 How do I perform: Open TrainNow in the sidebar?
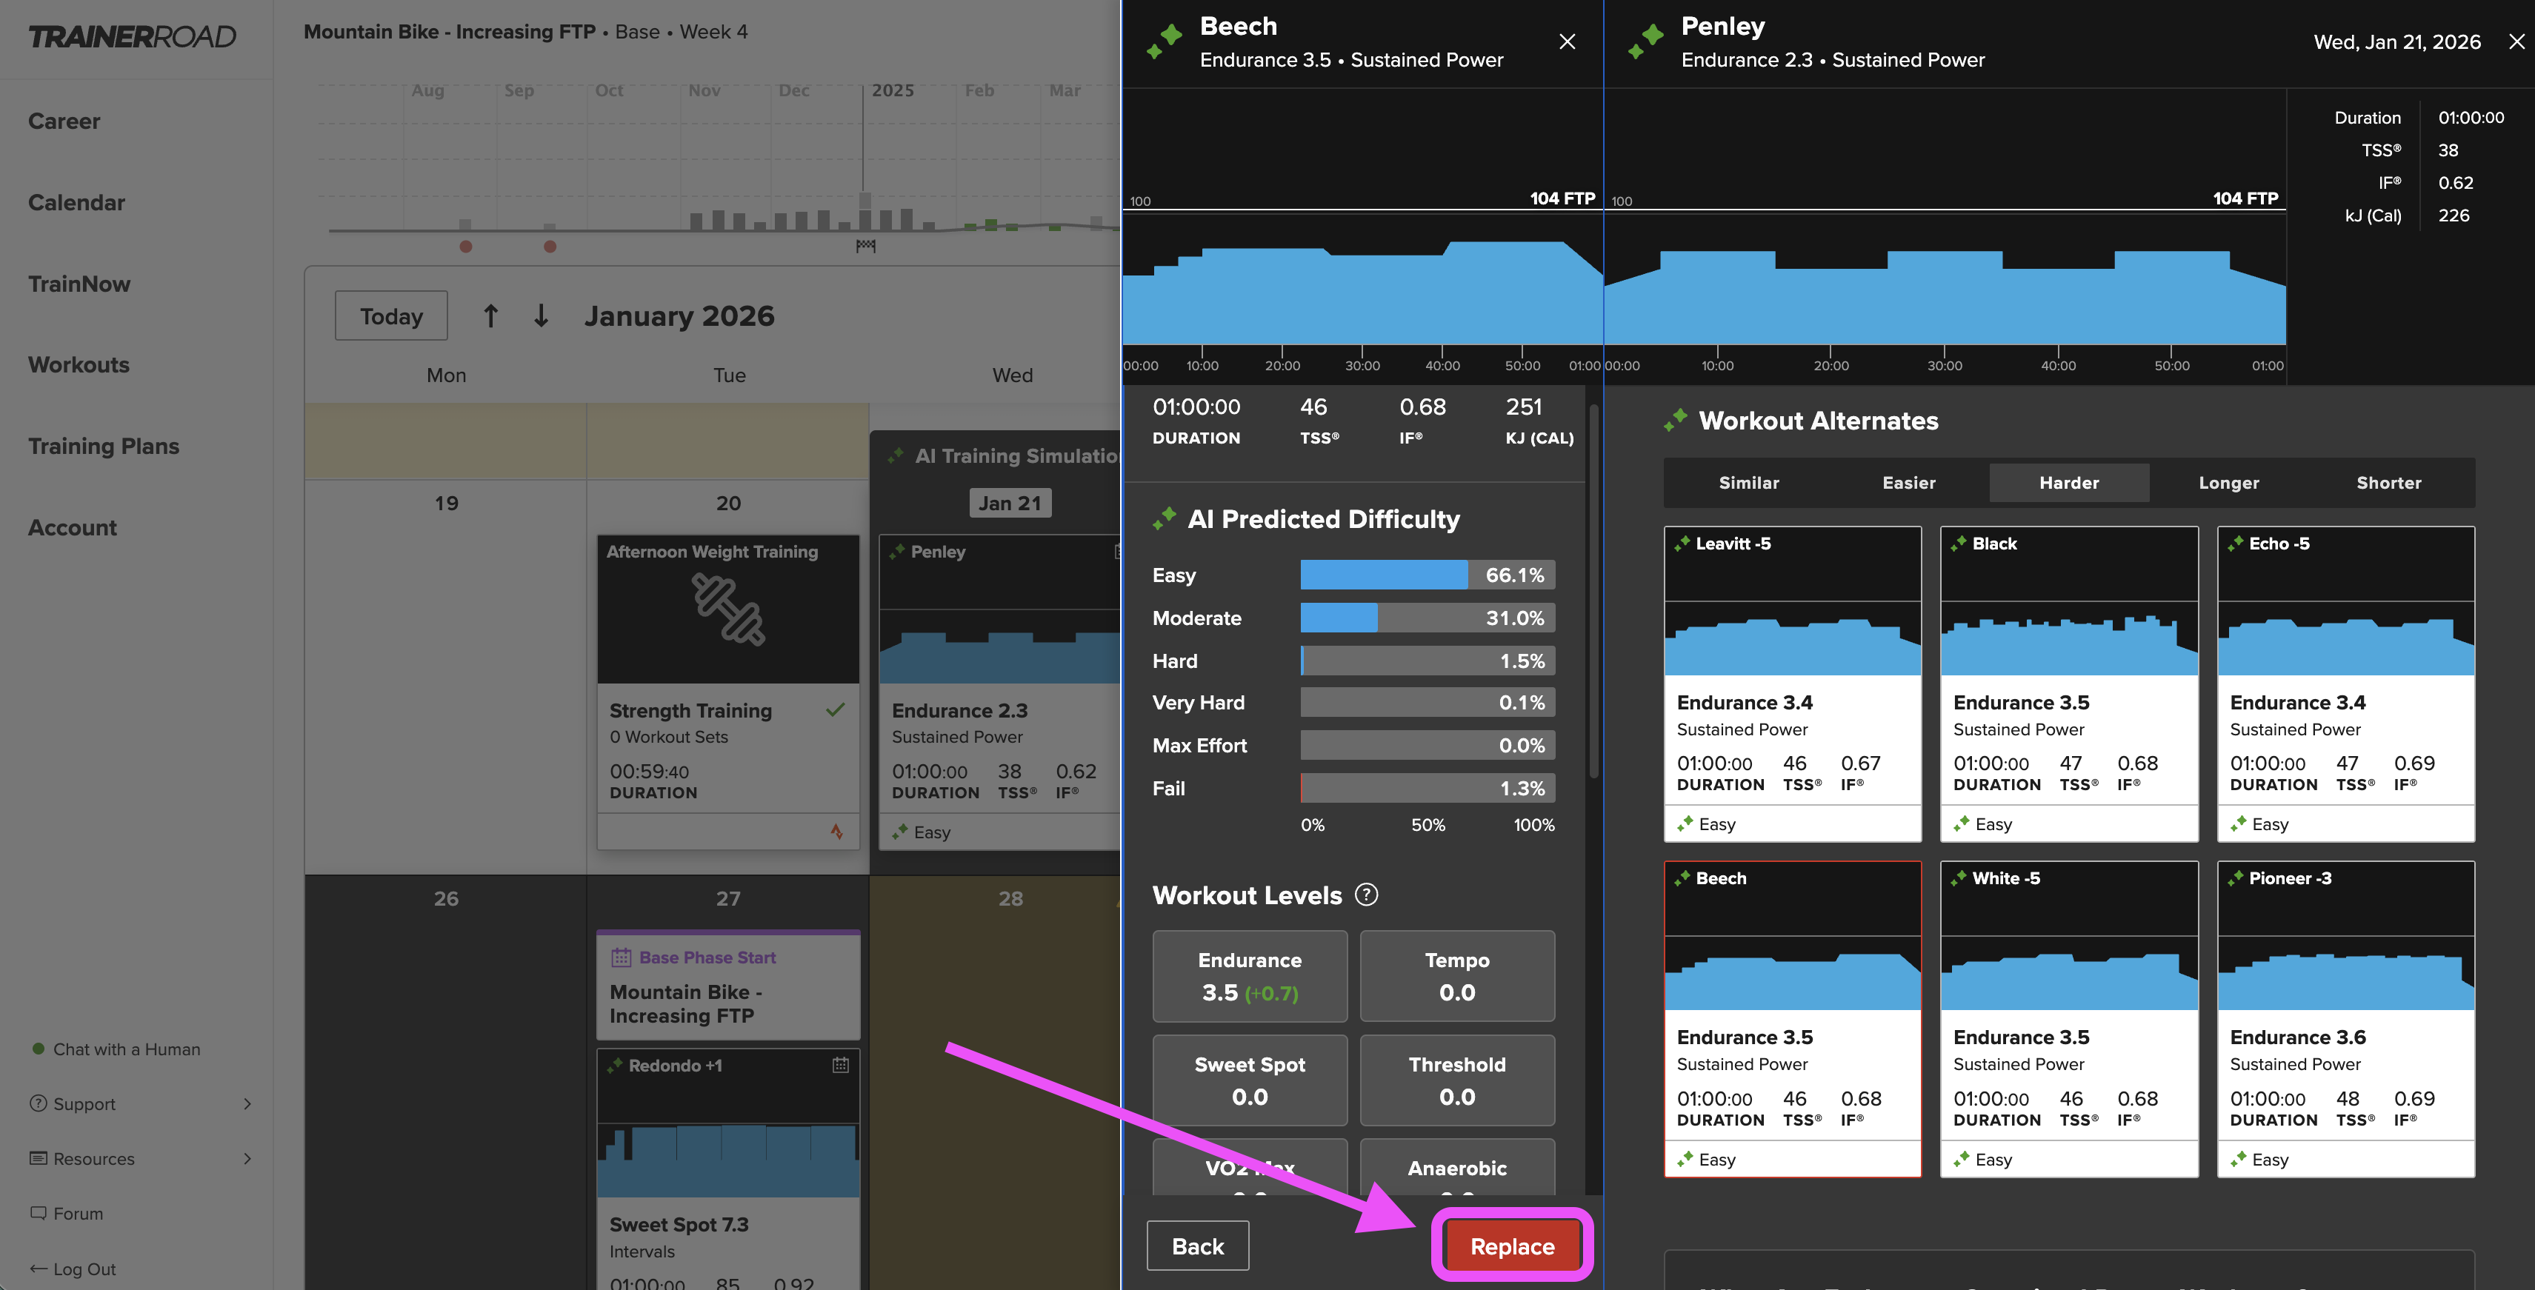79,284
